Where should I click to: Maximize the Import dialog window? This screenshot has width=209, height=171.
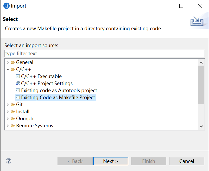pyautogui.click(x=181, y=6)
